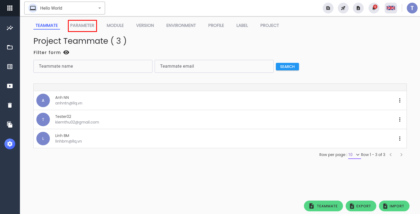
Task: Click the IMPORT button
Action: tap(394, 206)
